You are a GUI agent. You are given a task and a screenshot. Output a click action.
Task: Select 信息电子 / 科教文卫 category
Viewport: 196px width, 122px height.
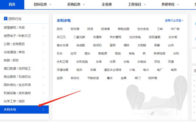coord(17,36)
